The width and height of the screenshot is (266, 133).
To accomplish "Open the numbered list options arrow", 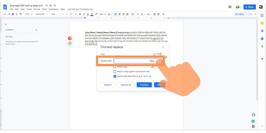I will click(151, 14).
